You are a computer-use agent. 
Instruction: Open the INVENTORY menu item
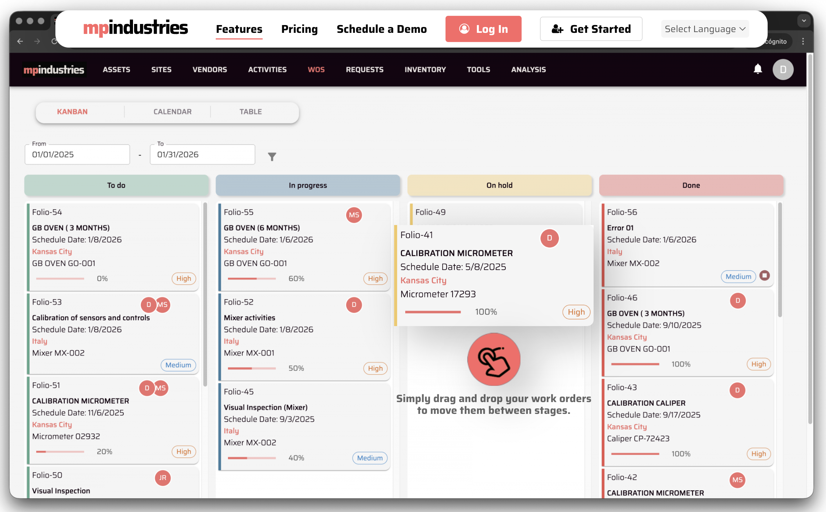pos(425,69)
